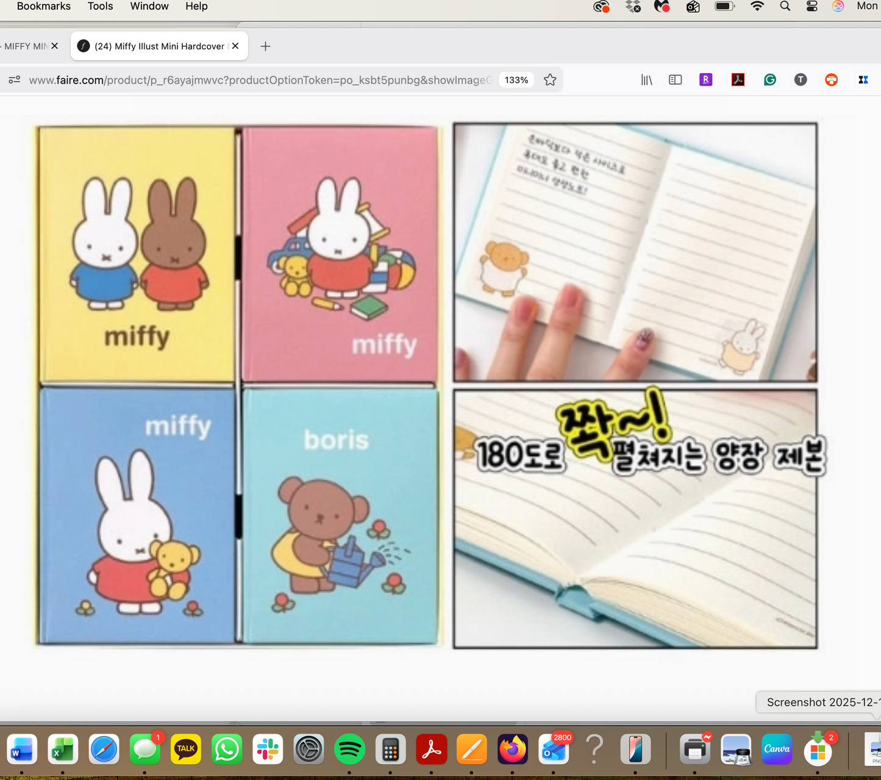Open the Tools menu
The width and height of the screenshot is (881, 780).
point(101,6)
